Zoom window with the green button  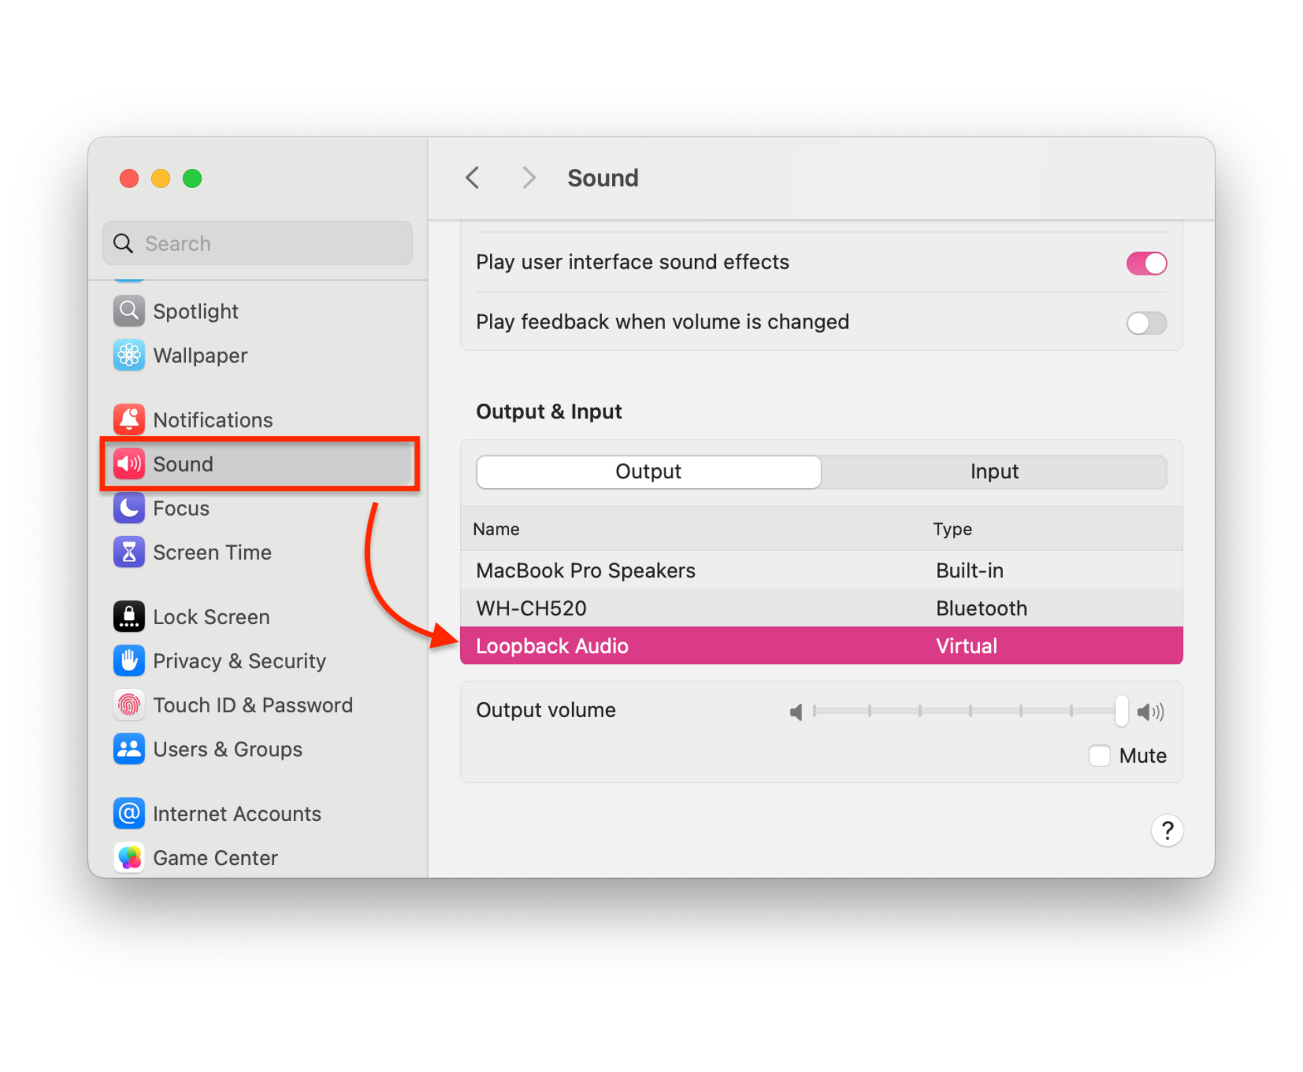192,178
